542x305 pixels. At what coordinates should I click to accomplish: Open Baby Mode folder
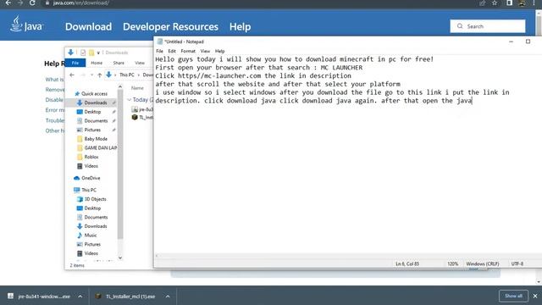[x=96, y=139]
